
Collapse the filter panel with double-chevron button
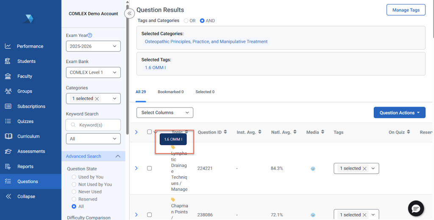129,14
